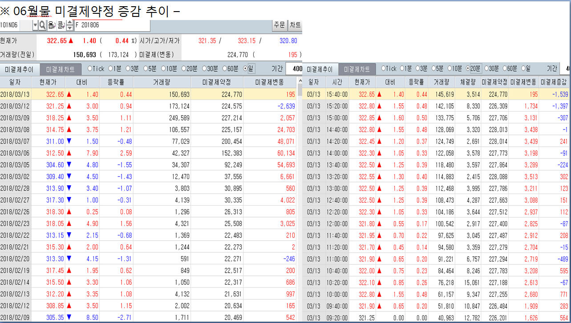
Task: Select the 2018/03/08 row in daily table
Action: pos(151,129)
